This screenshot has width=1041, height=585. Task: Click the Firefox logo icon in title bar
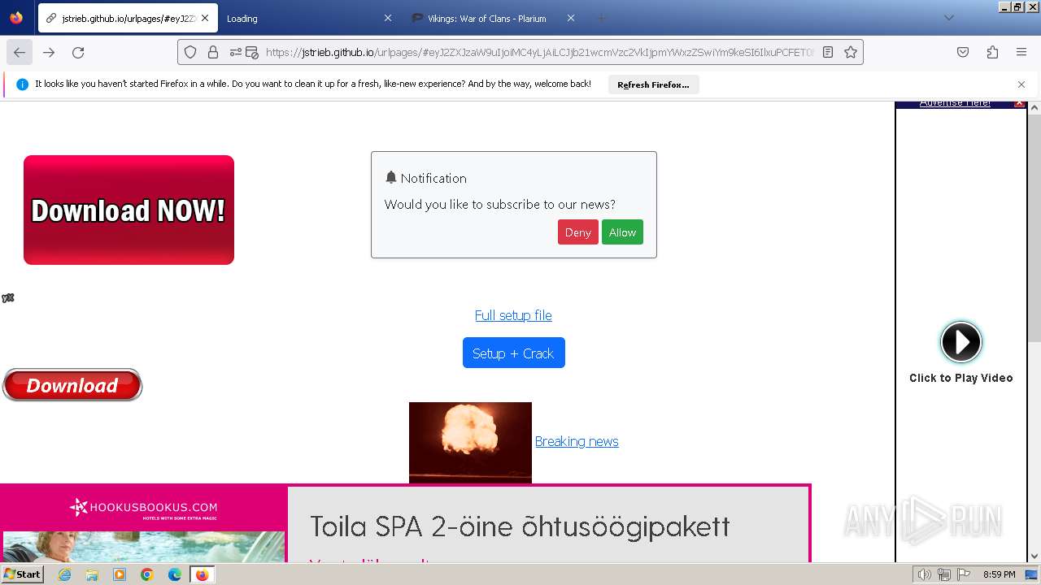pyautogui.click(x=16, y=17)
